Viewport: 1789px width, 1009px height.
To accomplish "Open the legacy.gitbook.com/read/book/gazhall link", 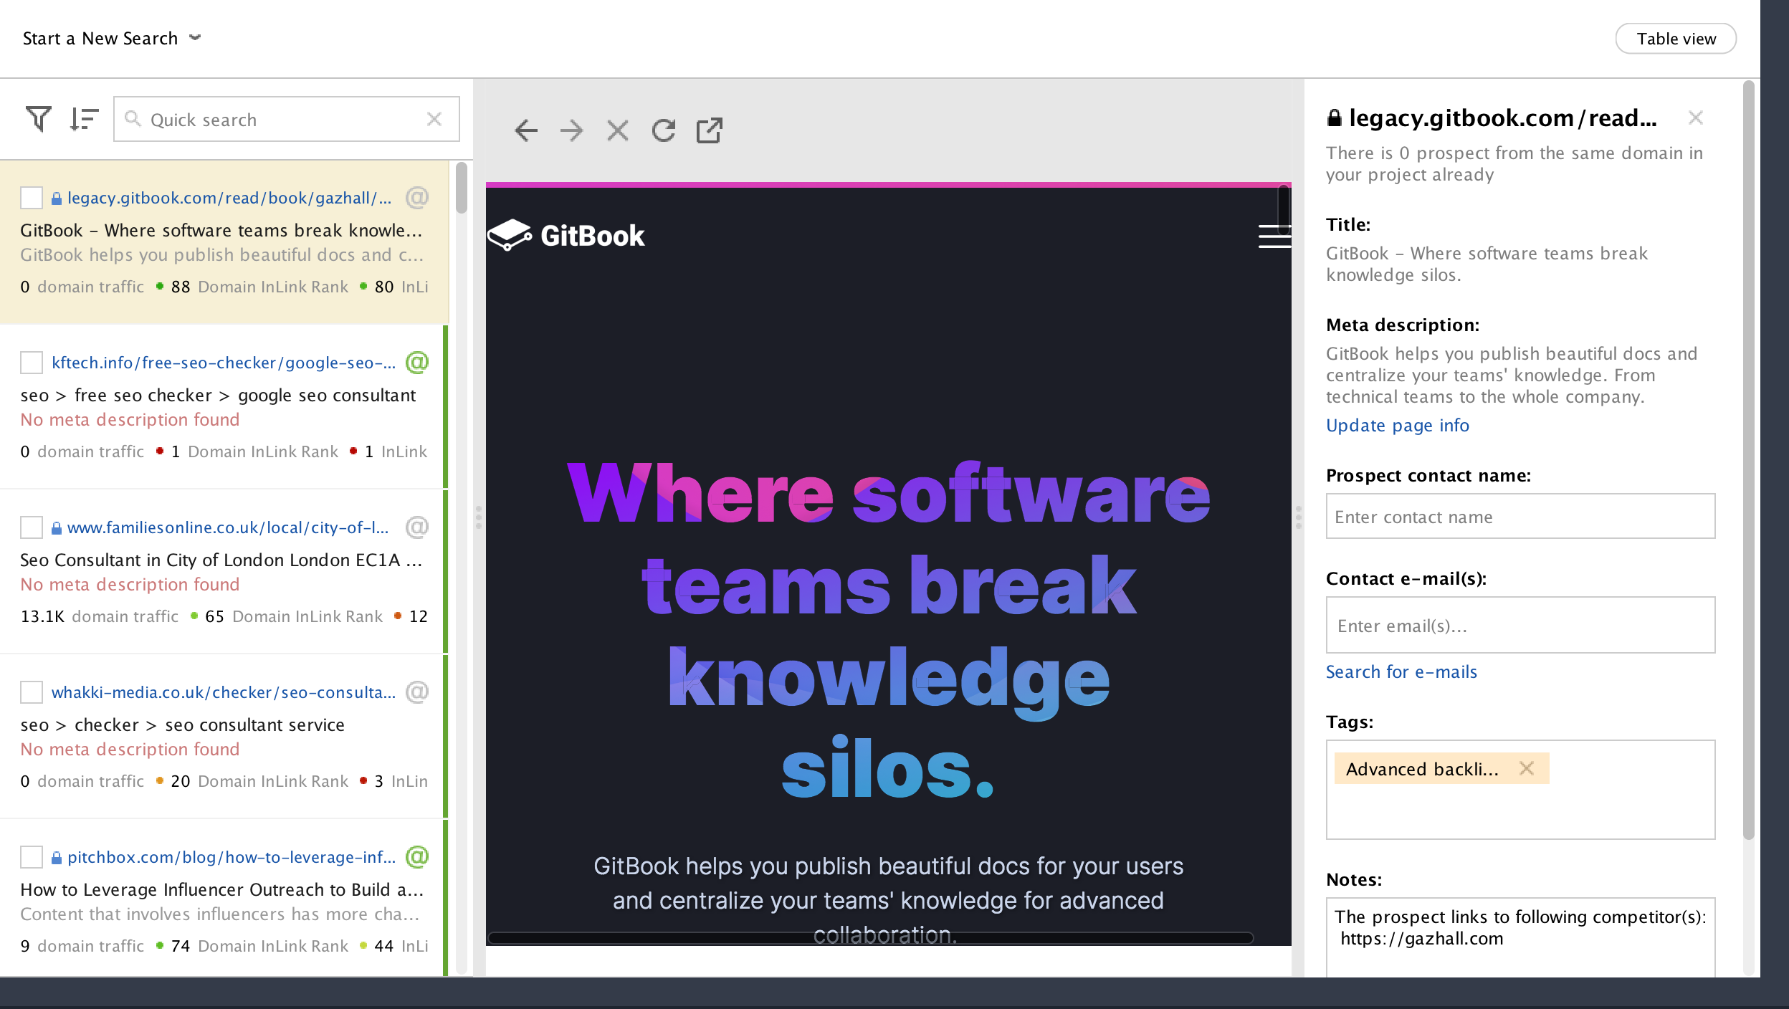I will point(229,198).
